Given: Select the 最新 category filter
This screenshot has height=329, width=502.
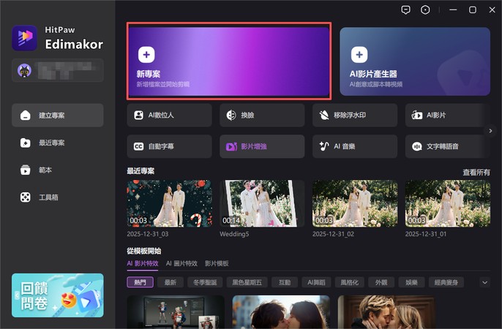Looking at the screenshot, I should [x=171, y=282].
